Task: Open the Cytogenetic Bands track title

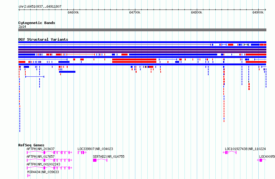Action: pyautogui.click(x=37, y=23)
